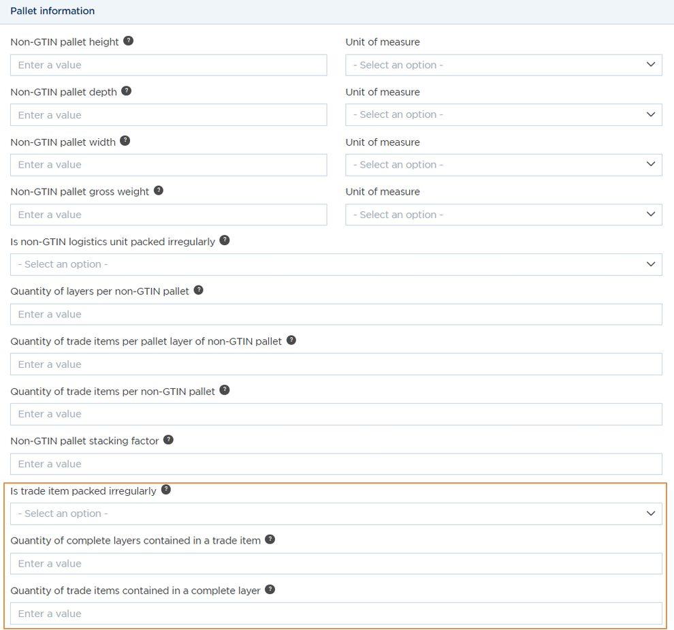The image size is (674, 630).
Task: Click help icon beside Non-GTIN pallet depth
Action: [x=126, y=91]
